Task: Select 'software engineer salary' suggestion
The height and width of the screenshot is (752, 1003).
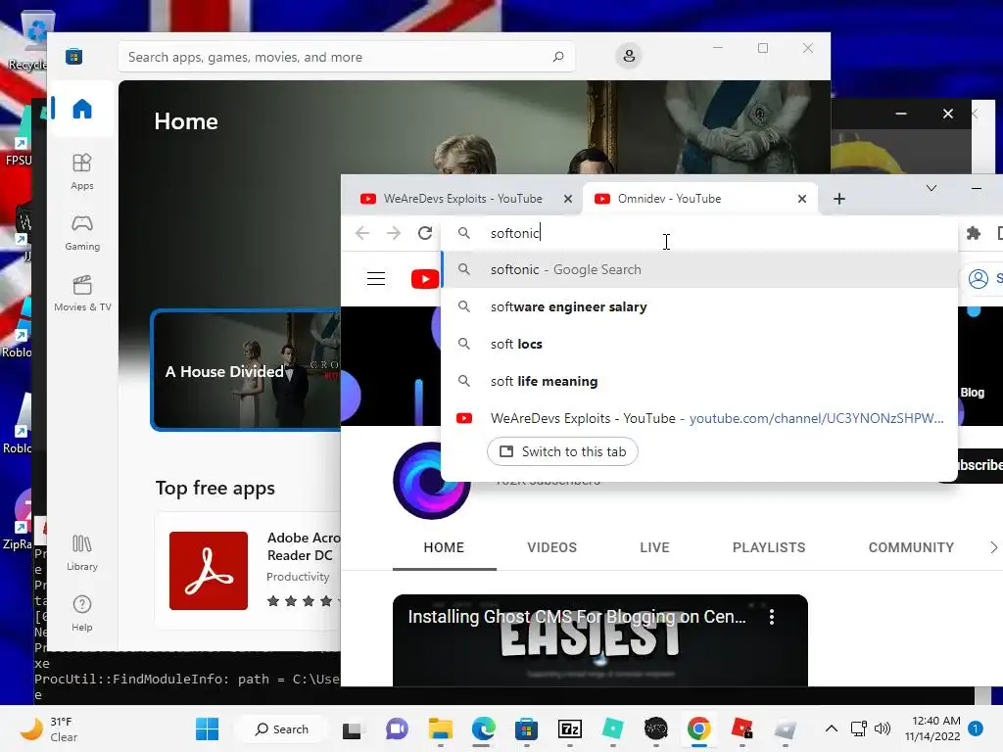Action: click(699, 306)
